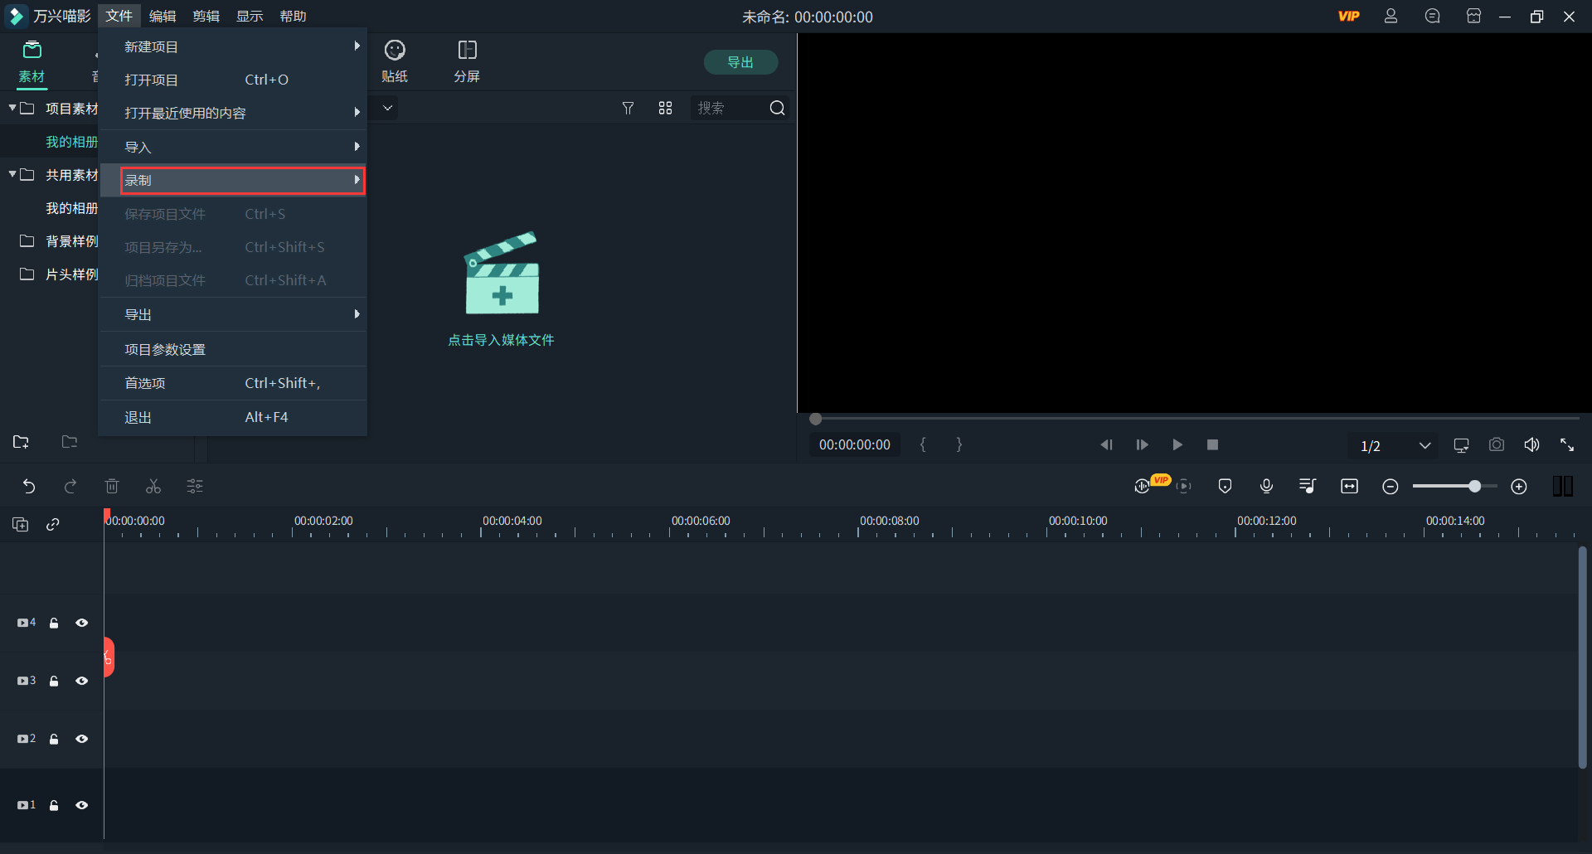
Task: Click the add marker shield icon
Action: pos(1225,487)
